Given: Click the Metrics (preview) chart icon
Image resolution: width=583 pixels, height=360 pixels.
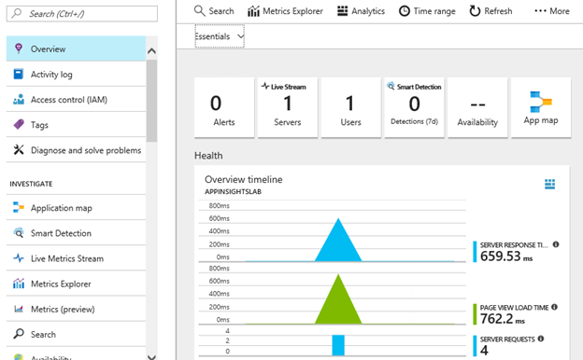Looking at the screenshot, I should (x=19, y=309).
